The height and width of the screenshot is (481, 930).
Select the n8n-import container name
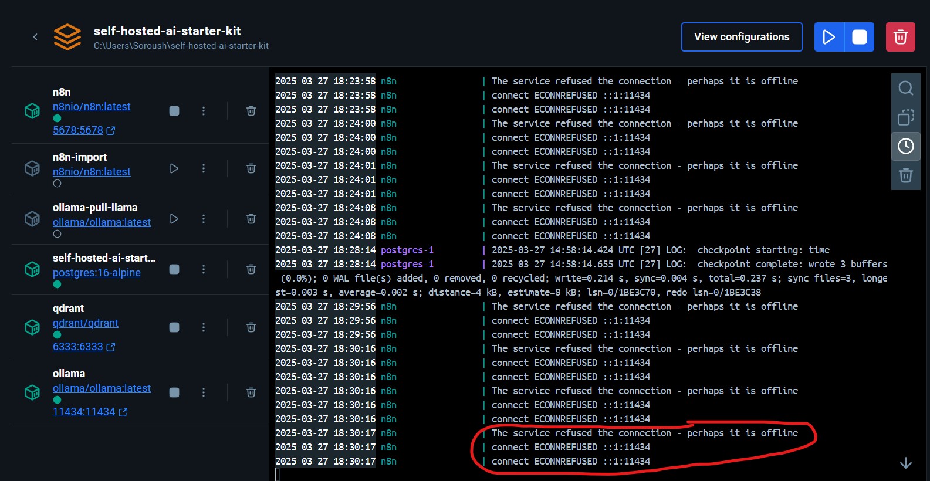pos(80,157)
